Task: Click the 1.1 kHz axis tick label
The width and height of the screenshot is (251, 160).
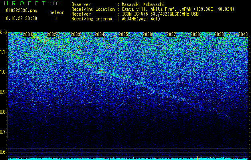Action: click(x=4, y=52)
